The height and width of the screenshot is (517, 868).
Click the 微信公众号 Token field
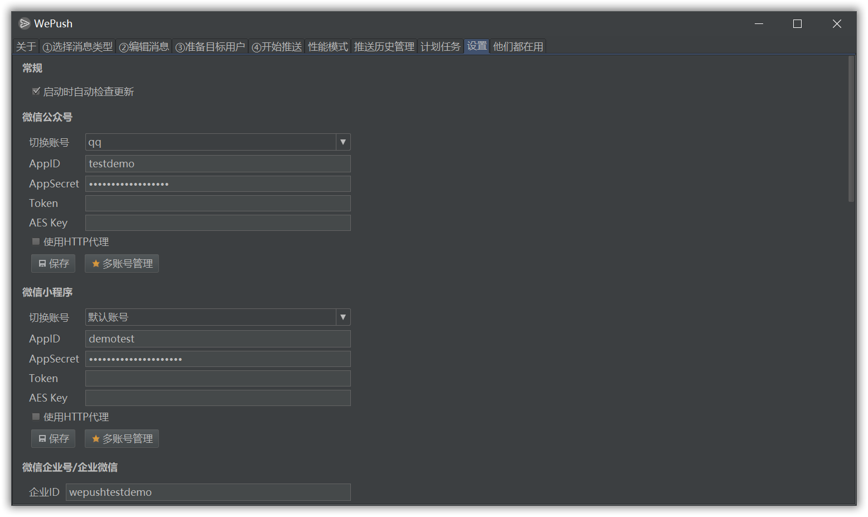pos(218,204)
